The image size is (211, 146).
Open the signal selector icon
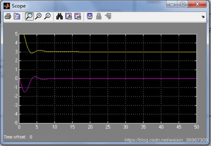pos(108,17)
